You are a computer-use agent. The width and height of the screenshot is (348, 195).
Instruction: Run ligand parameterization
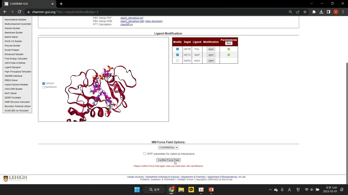[x=229, y=43]
